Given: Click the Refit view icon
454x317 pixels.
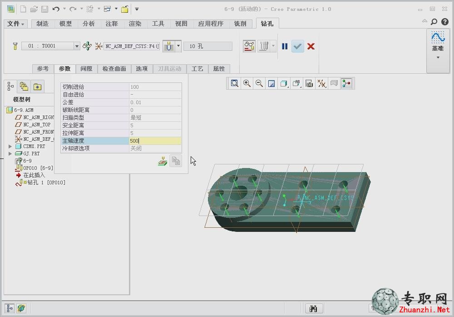Looking at the screenshot, I should 235,84.
